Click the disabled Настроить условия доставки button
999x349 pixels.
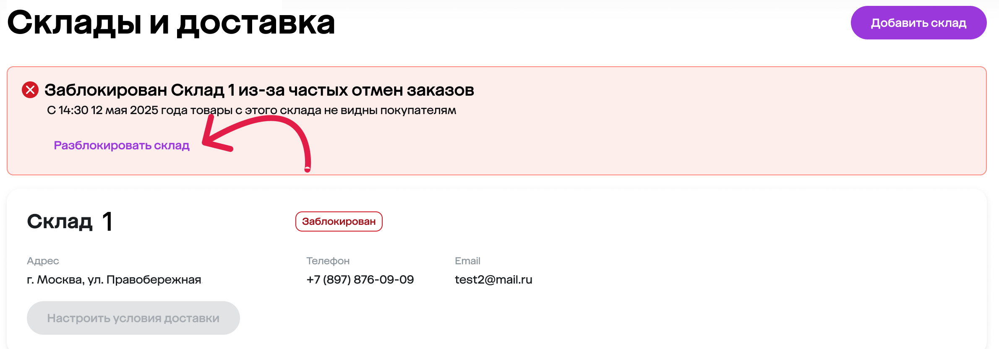click(x=133, y=318)
